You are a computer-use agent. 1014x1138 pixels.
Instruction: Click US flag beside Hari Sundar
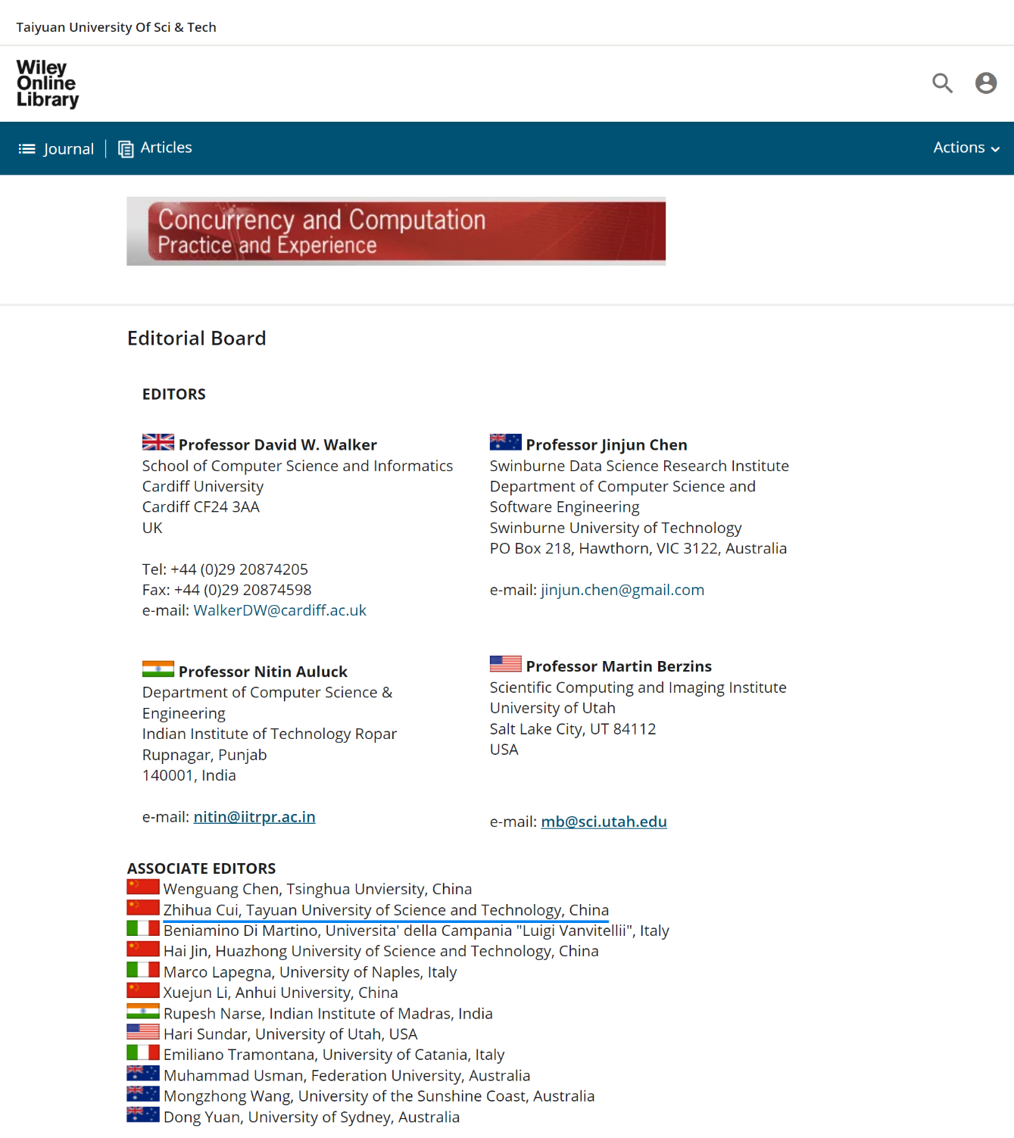143,1032
